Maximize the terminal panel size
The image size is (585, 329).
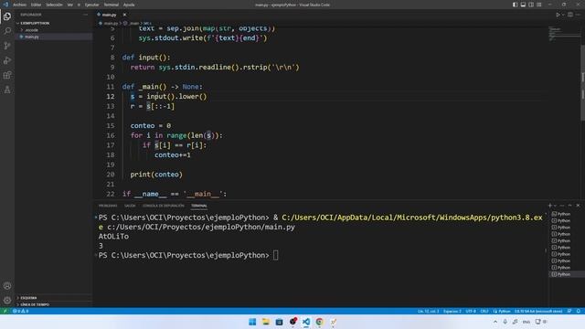pos(569,206)
